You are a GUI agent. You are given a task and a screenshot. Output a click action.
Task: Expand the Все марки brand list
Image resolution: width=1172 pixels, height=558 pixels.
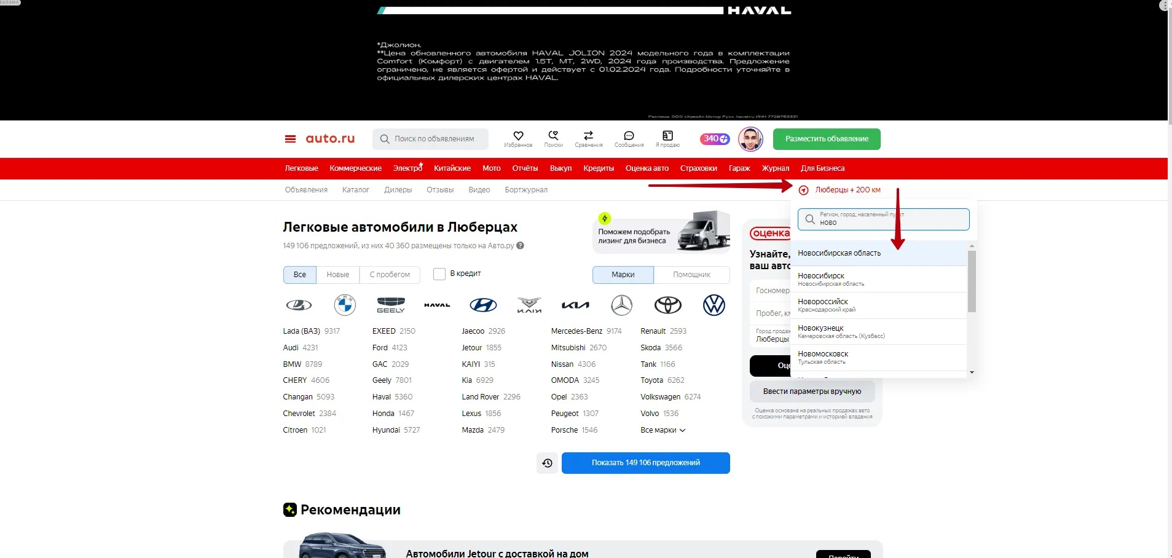tap(663, 430)
